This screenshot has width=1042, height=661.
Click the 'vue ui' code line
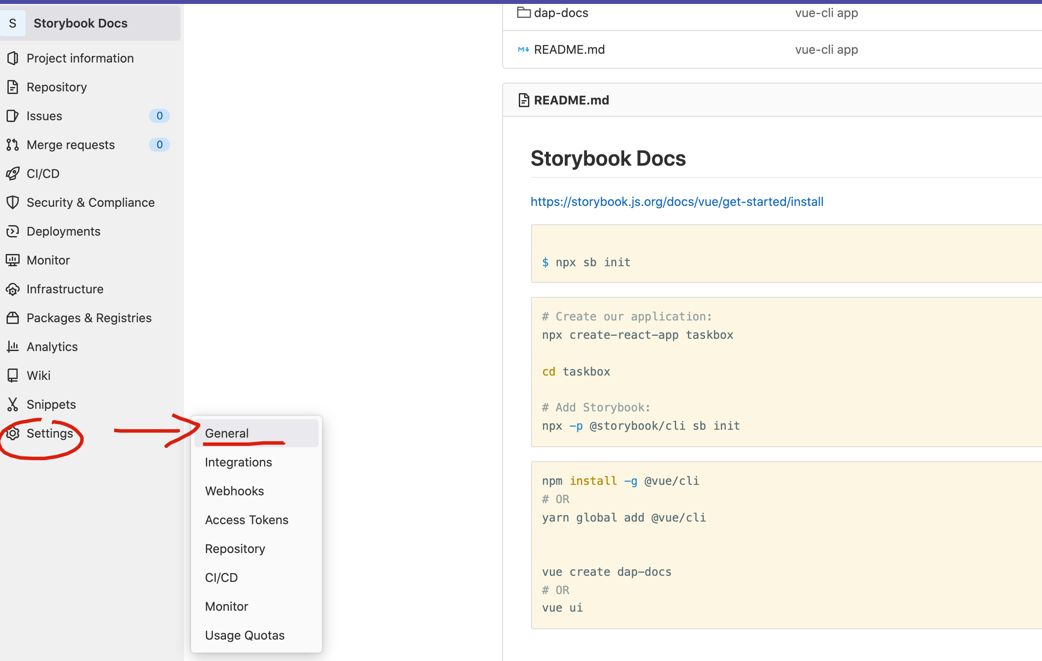[563, 608]
